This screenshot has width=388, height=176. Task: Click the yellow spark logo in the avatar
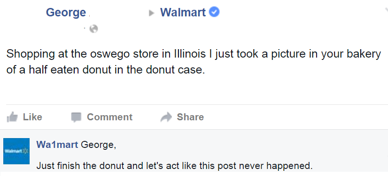click(x=25, y=151)
